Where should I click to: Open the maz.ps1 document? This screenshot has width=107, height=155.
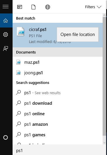coord(58,62)
